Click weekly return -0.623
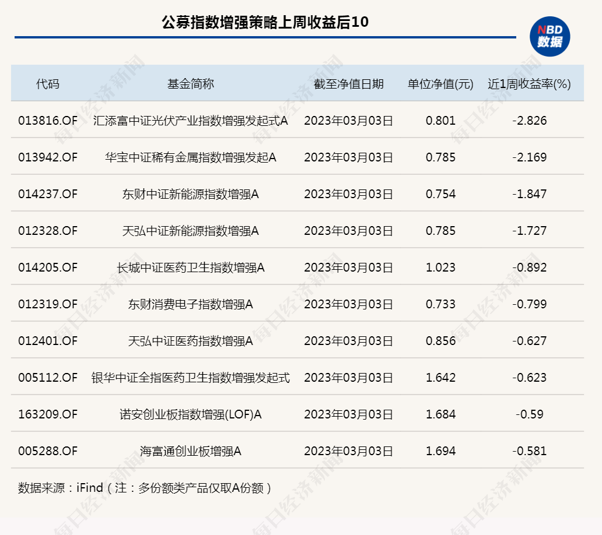Viewport: 602px width, 535px height. (x=530, y=378)
